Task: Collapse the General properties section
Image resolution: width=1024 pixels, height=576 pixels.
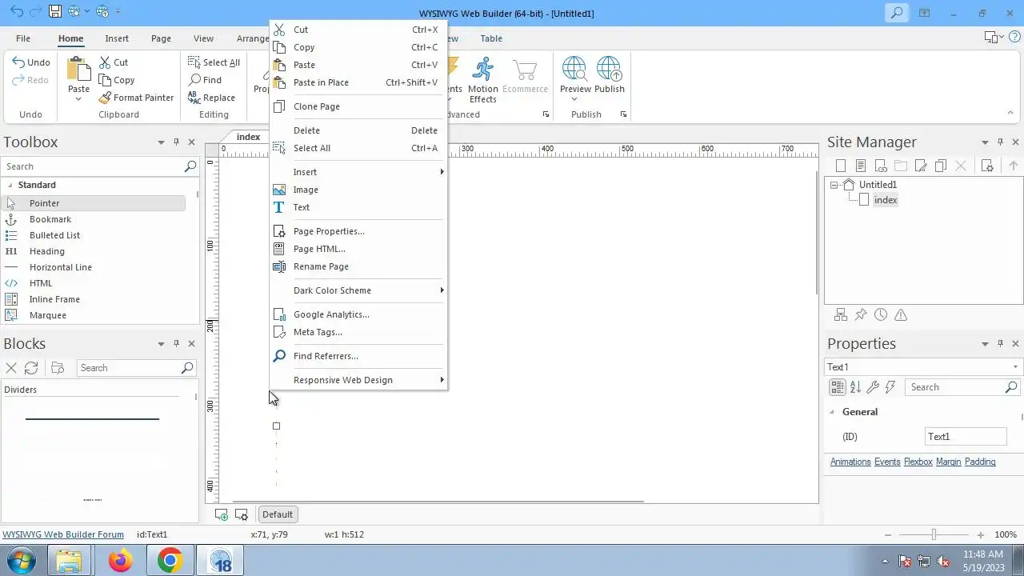Action: [832, 412]
